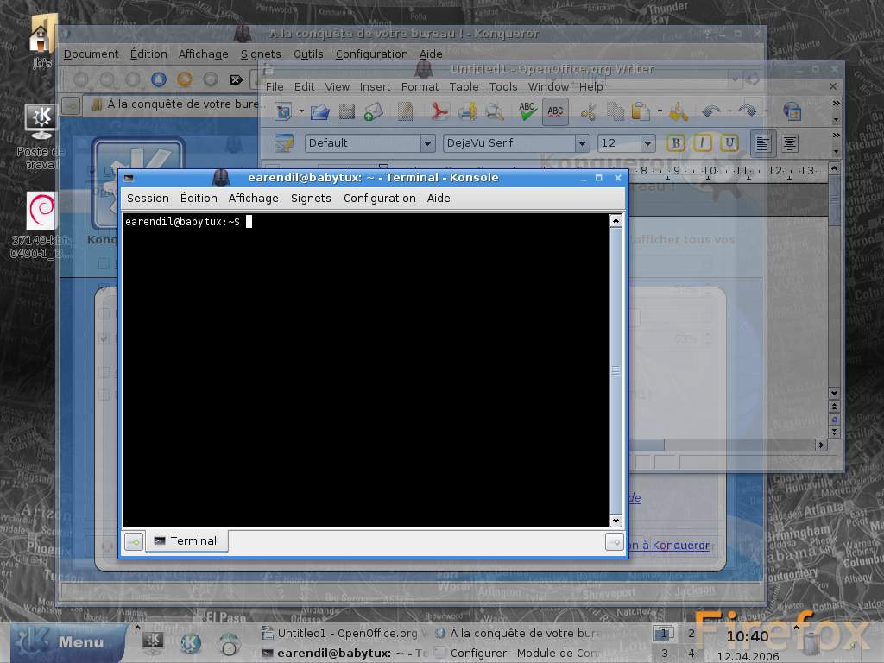
Task: Expand Writer formatting toolbar overflow chevron
Action: point(836,136)
